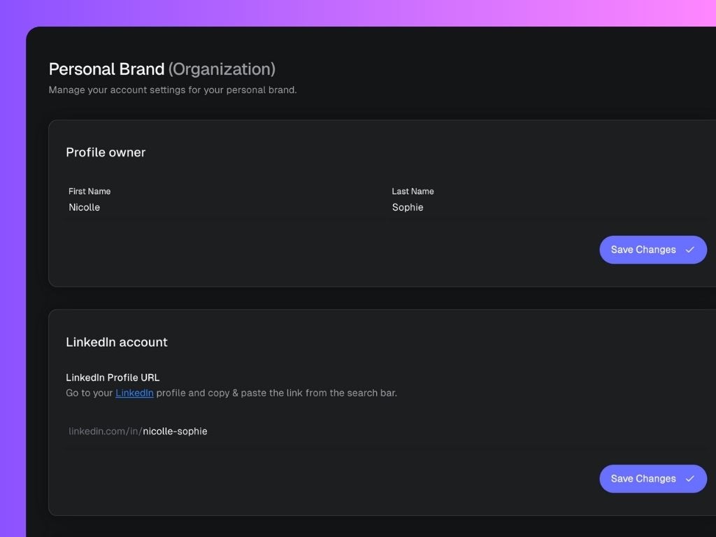Image resolution: width=716 pixels, height=537 pixels.
Task: Click the First Name field containing Nicolle
Action: coord(224,207)
